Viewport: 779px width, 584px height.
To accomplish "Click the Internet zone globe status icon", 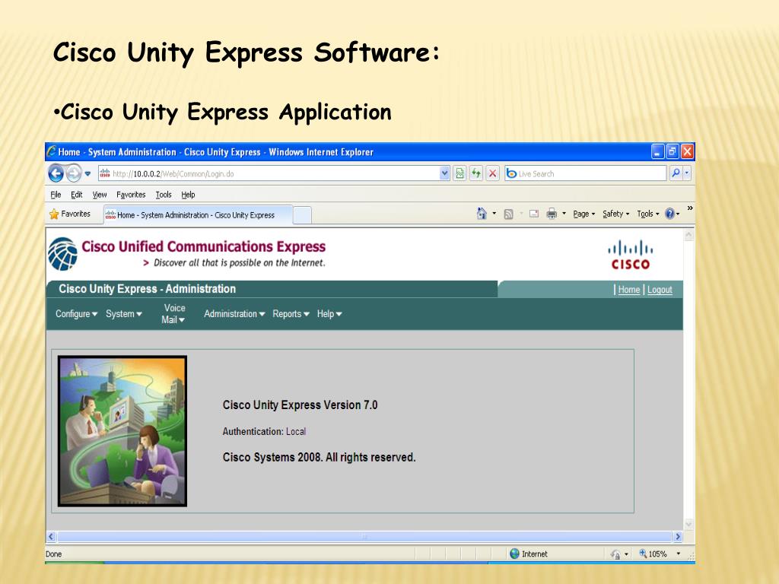I will 515,554.
